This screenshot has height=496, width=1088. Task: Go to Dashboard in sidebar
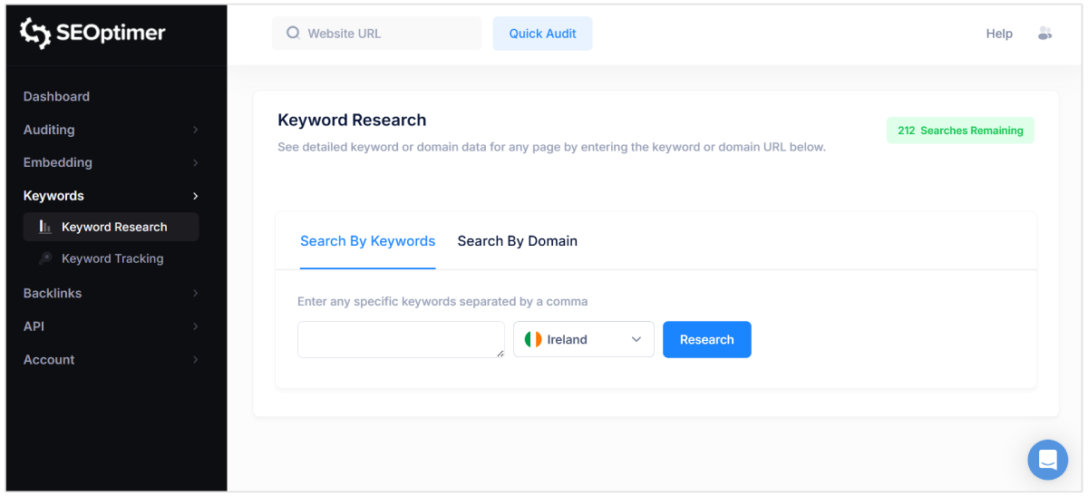[x=56, y=96]
